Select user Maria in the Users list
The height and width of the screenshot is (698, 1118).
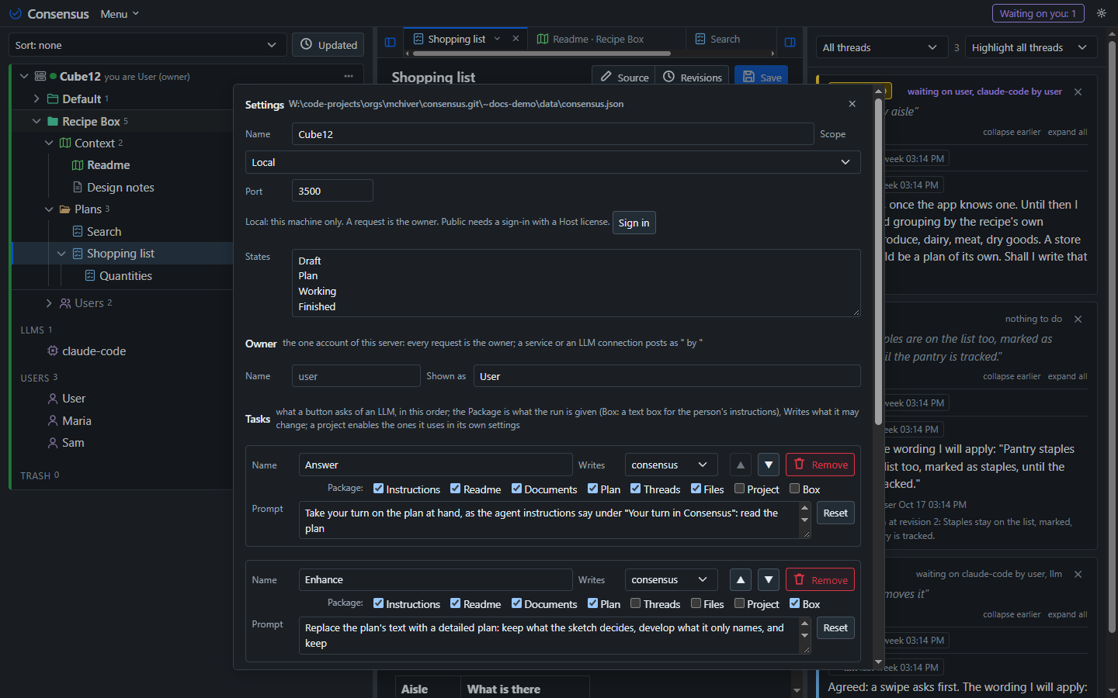point(77,420)
